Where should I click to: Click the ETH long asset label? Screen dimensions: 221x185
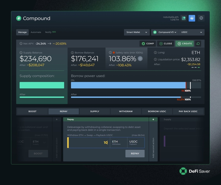(196, 53)
